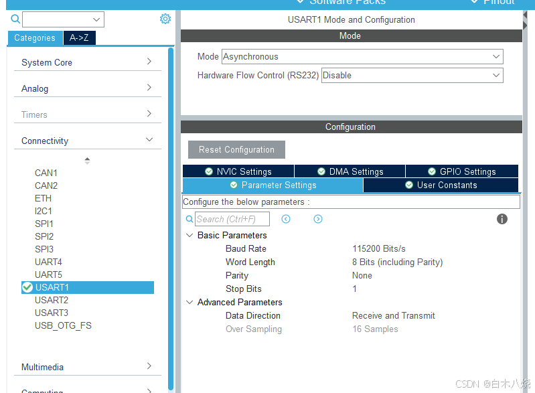The image size is (535, 393).
Task: Go to previous search result arrow
Action: click(286, 219)
